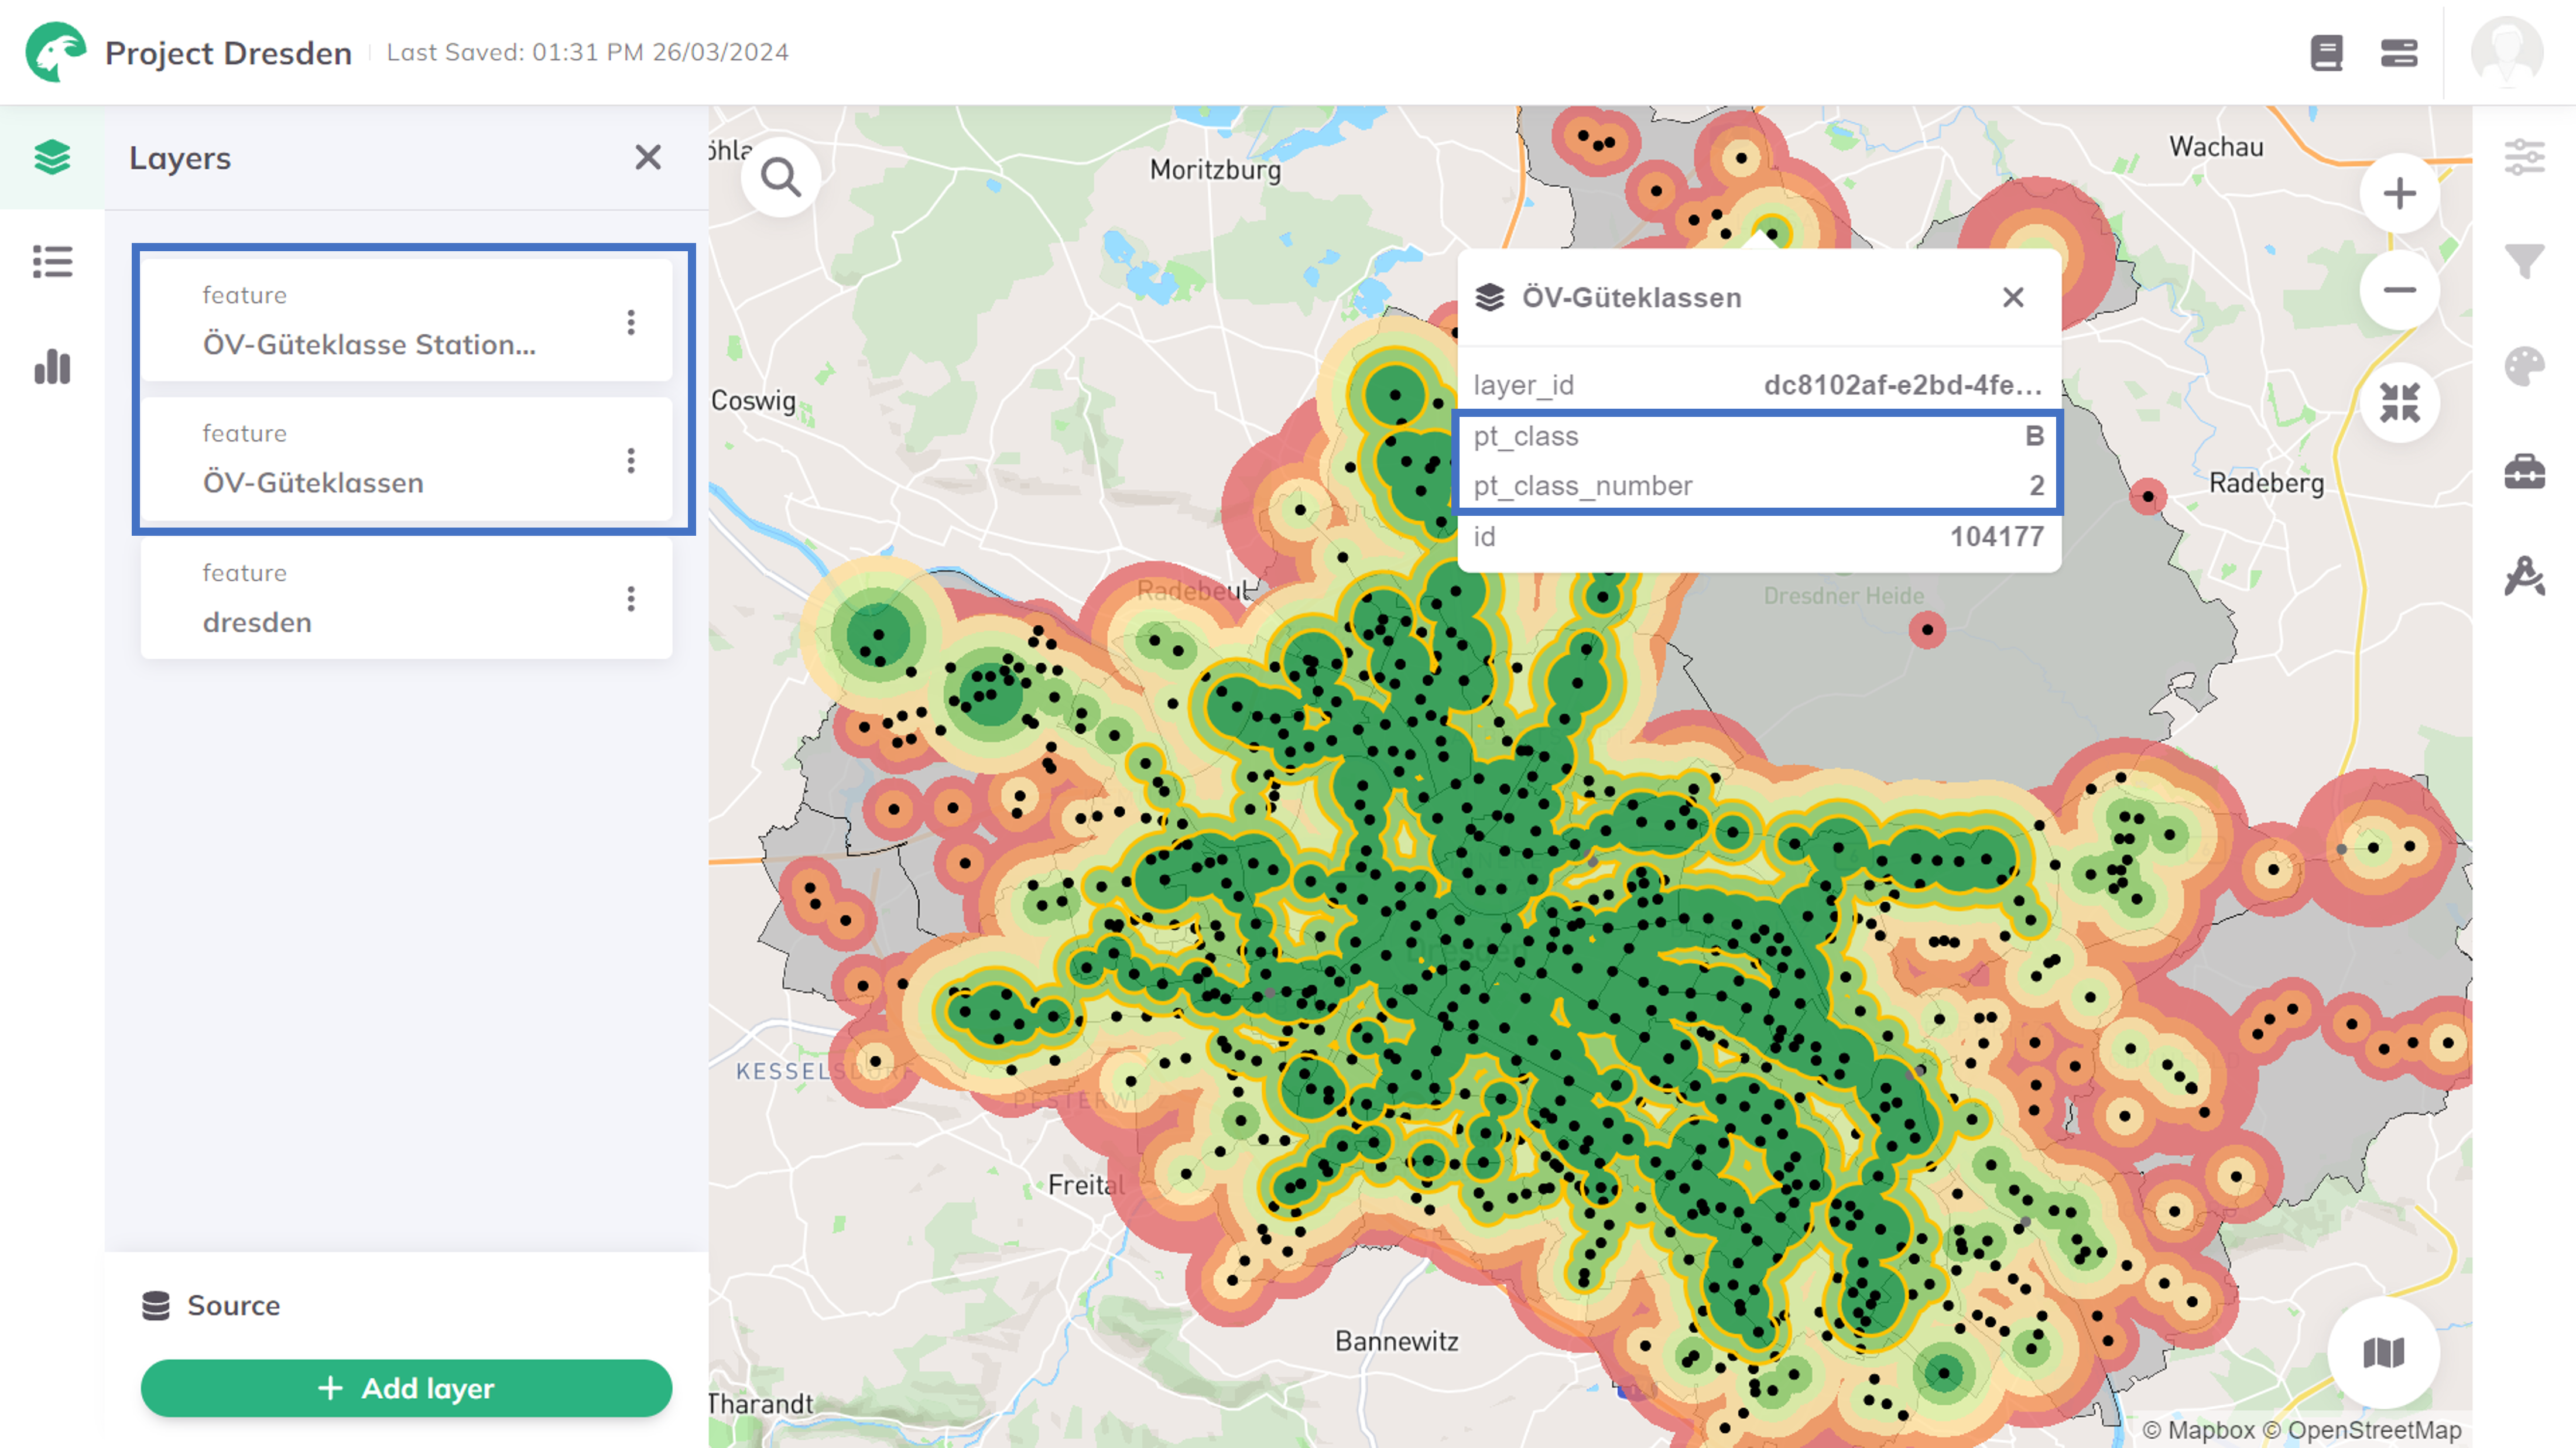Image resolution: width=2576 pixels, height=1448 pixels.
Task: Click the Layers panel heading
Action: tap(179, 158)
